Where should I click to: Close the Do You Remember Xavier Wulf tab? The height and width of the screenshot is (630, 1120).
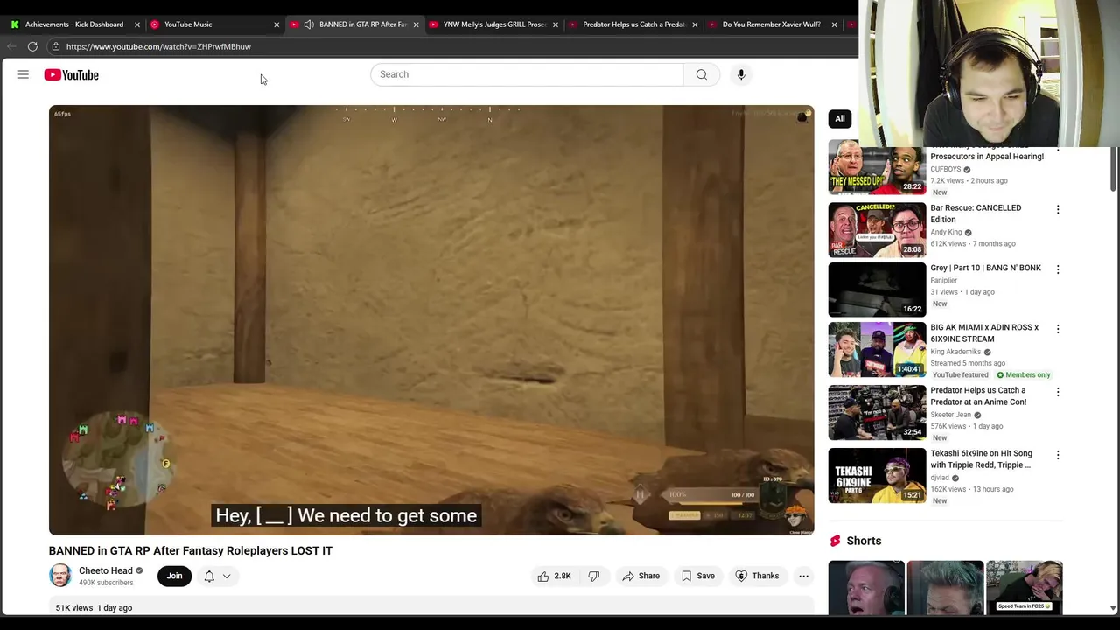(834, 24)
